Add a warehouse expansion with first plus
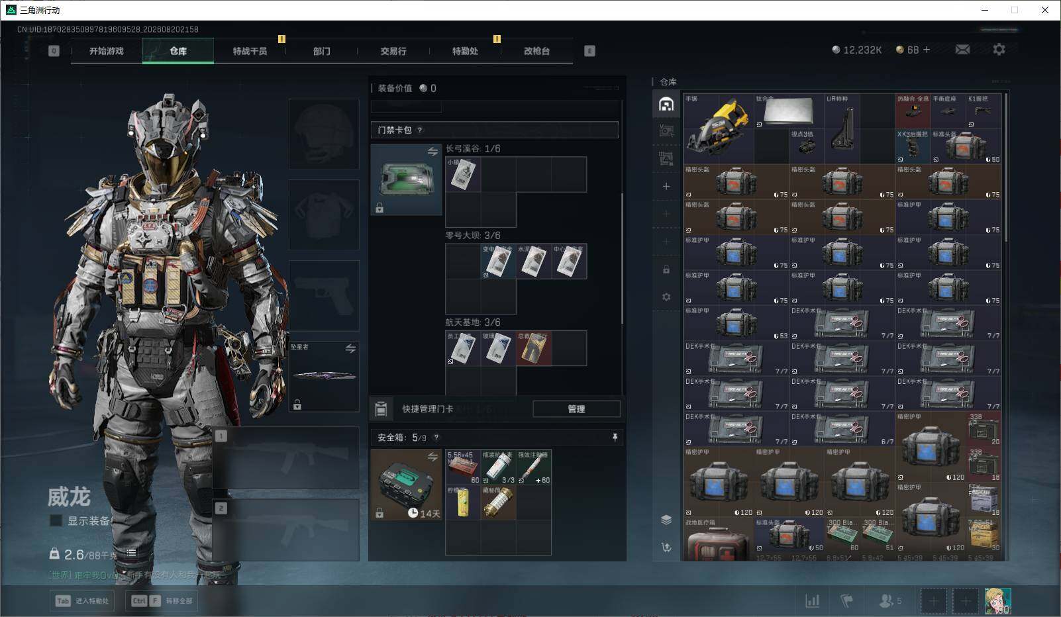 [666, 187]
